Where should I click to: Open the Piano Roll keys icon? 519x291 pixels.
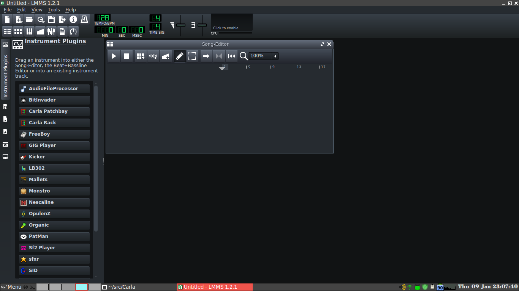tap(29, 31)
